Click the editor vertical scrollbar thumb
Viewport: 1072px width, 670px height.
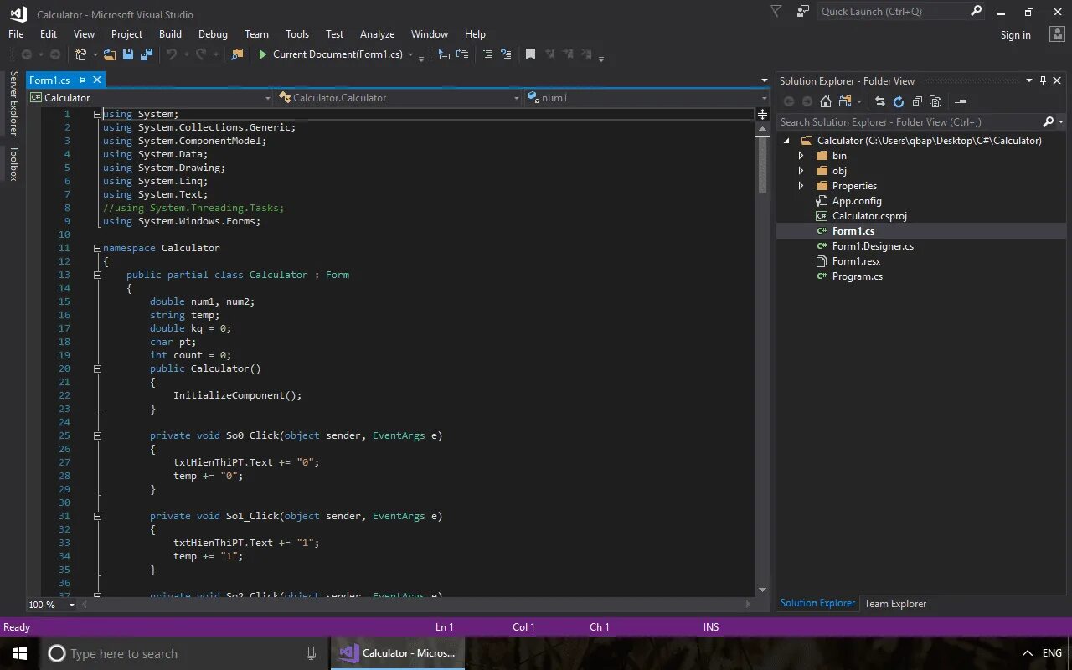click(762, 165)
